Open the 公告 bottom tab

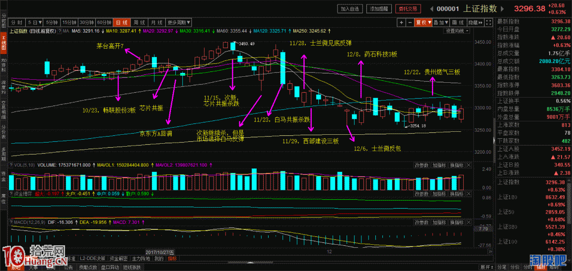click(x=69, y=268)
